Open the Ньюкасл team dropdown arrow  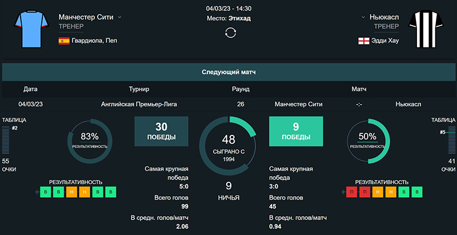(363, 17)
